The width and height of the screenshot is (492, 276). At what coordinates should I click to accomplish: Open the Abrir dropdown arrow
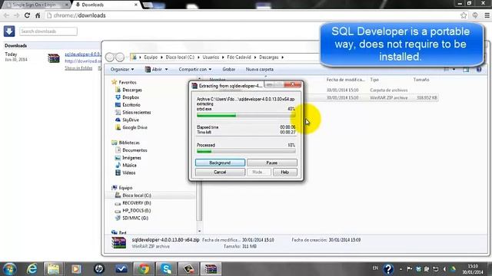coord(166,69)
